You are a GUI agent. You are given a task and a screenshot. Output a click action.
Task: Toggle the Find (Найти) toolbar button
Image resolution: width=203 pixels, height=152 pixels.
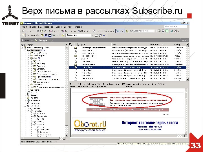[x=120, y=31]
